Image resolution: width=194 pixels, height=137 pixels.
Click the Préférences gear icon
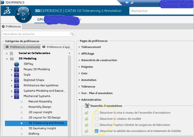(x=3, y=27)
